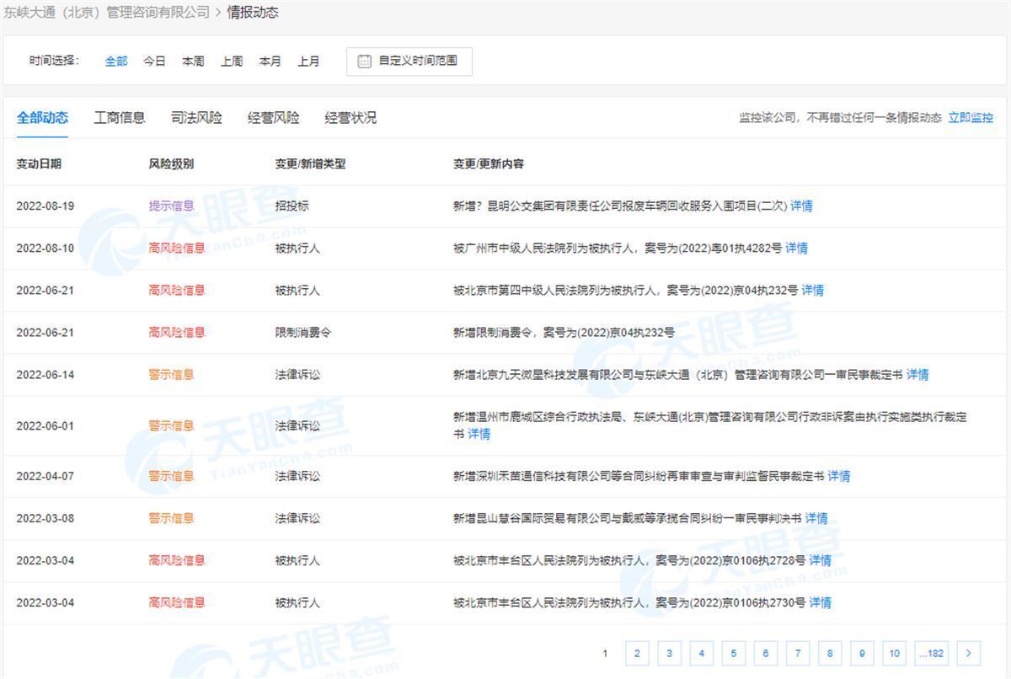
Task: Open the custom time range calendar picker
Action: pos(365,61)
